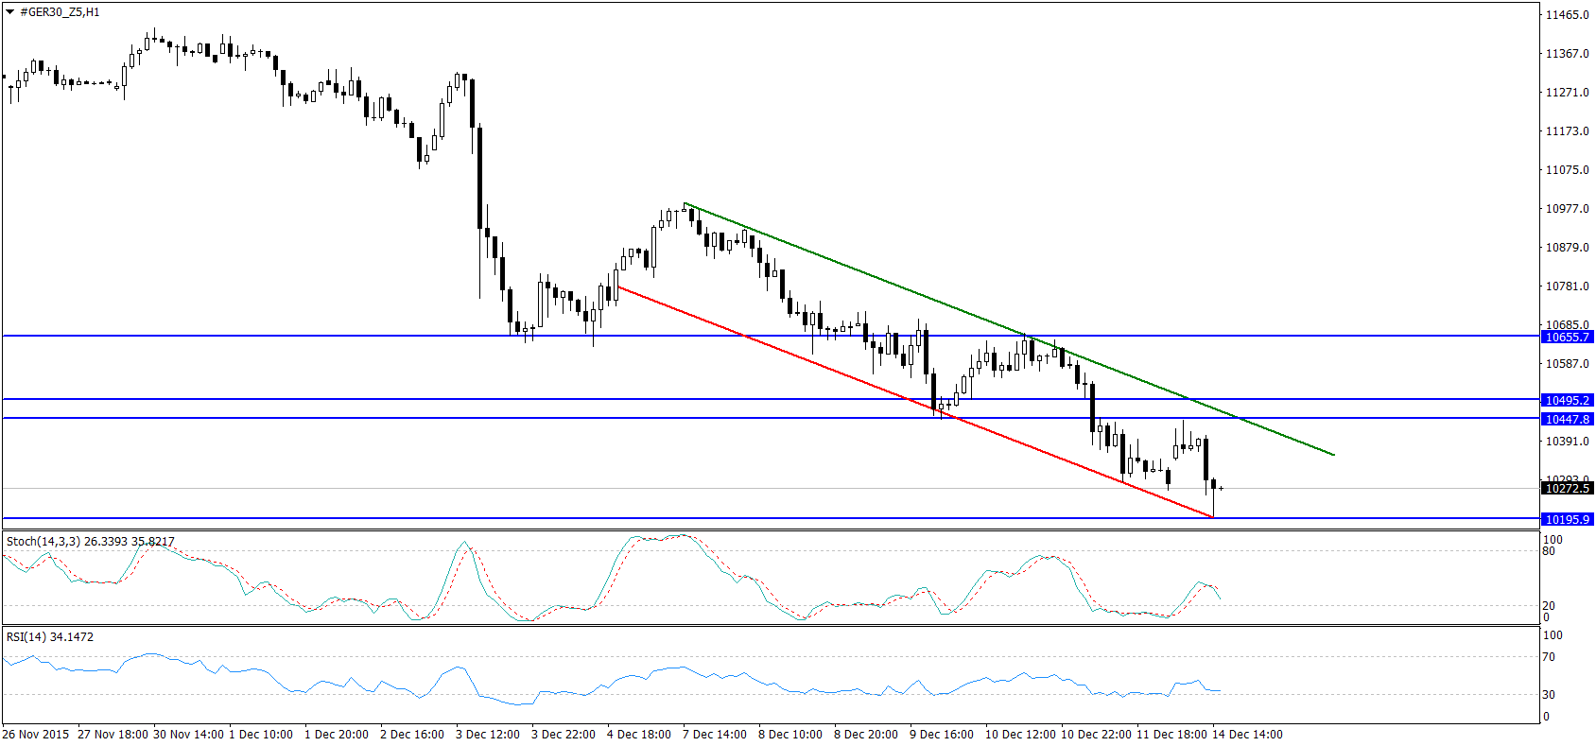Select the red descending trendline

[x=914, y=401]
